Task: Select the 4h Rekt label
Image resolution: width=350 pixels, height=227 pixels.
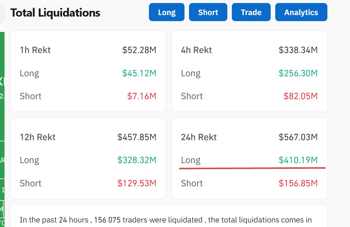Action: pyautogui.click(x=197, y=50)
